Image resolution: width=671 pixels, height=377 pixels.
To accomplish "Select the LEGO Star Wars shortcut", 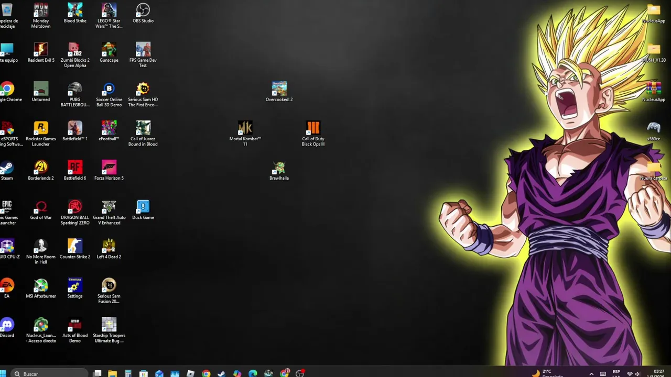I will point(109,15).
